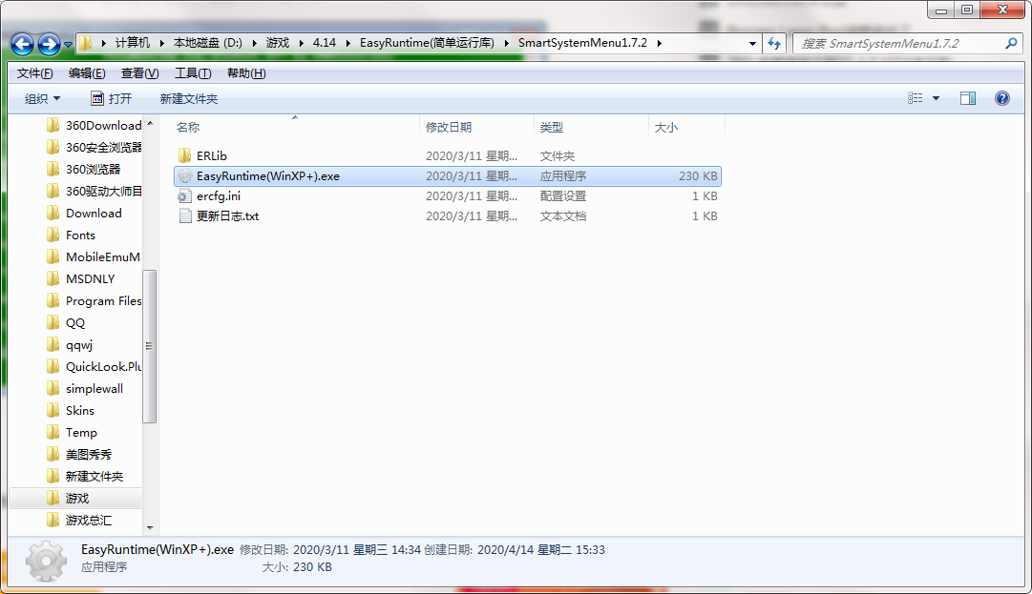Select the ercfg.ini file icon
This screenshot has height=594, width=1032.
click(185, 195)
